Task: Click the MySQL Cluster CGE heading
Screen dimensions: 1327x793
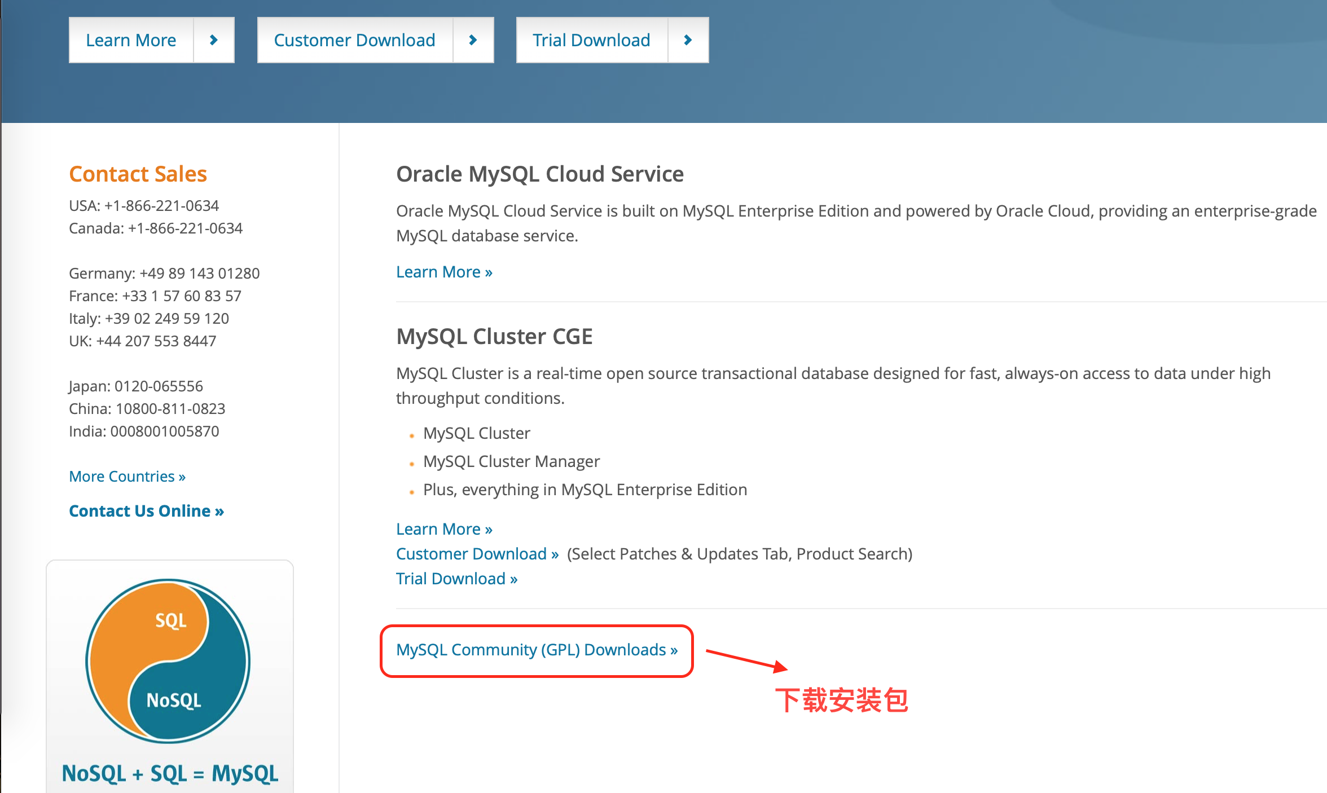Action: pos(494,336)
